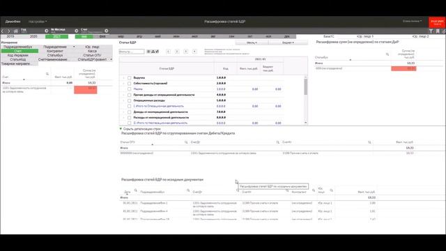
Task: Search icon next to Дата column
Action: point(136,190)
